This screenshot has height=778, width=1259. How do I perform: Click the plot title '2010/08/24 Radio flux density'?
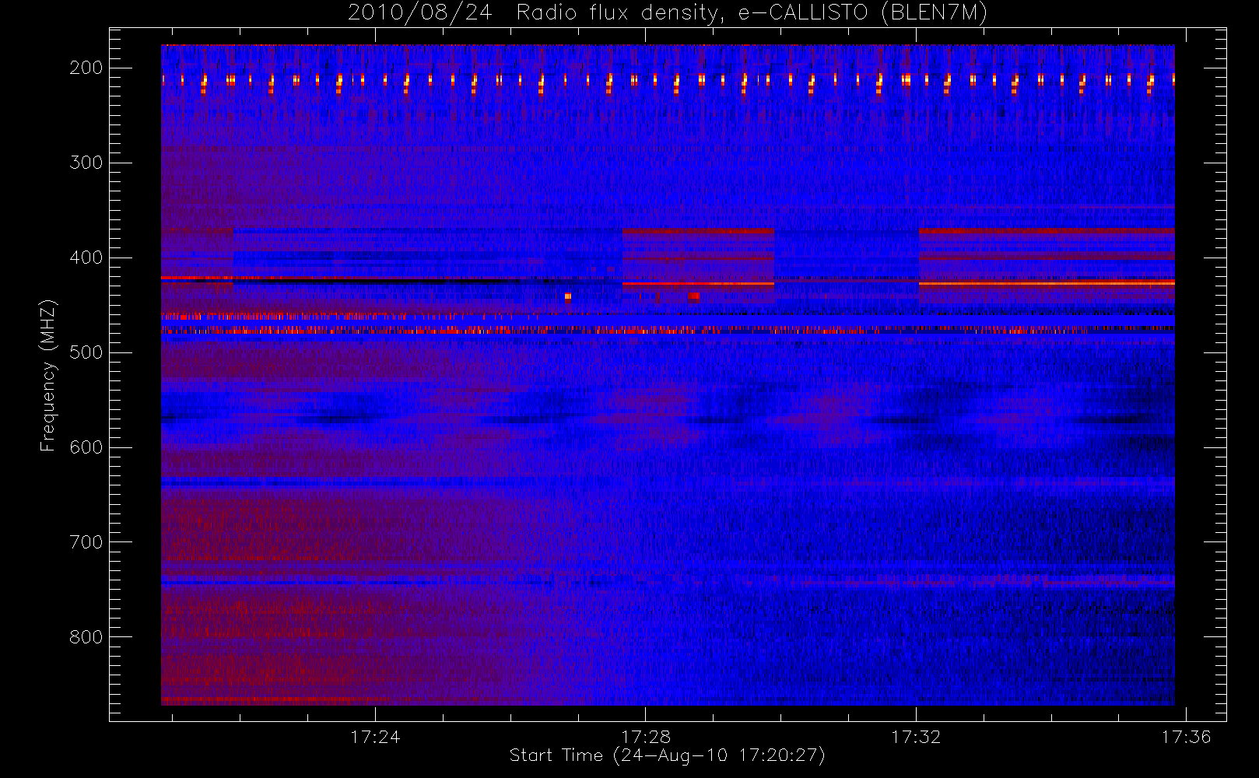[668, 12]
